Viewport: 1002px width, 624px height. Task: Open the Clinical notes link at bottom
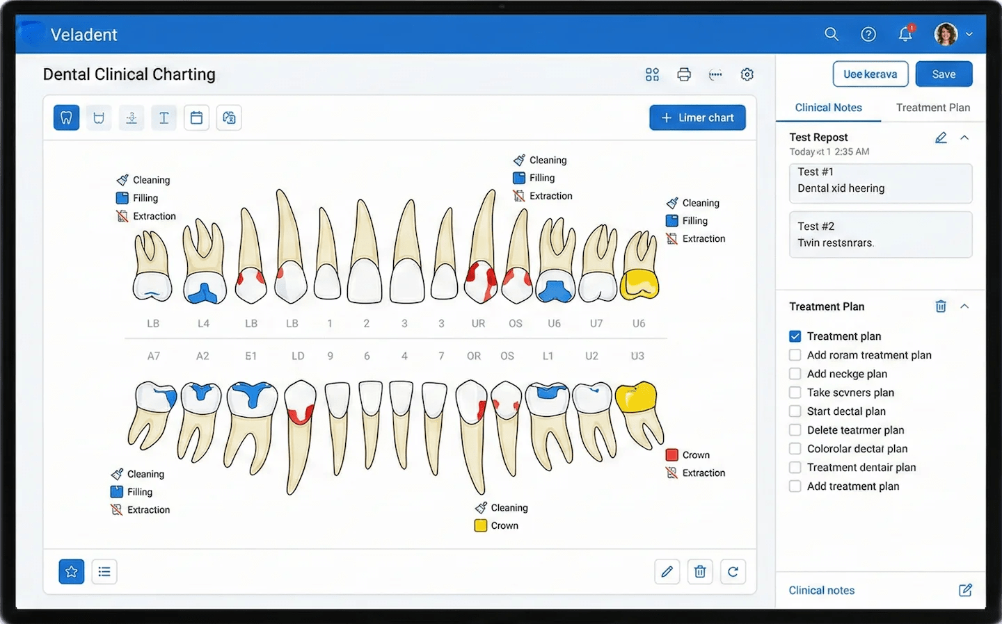coord(822,590)
